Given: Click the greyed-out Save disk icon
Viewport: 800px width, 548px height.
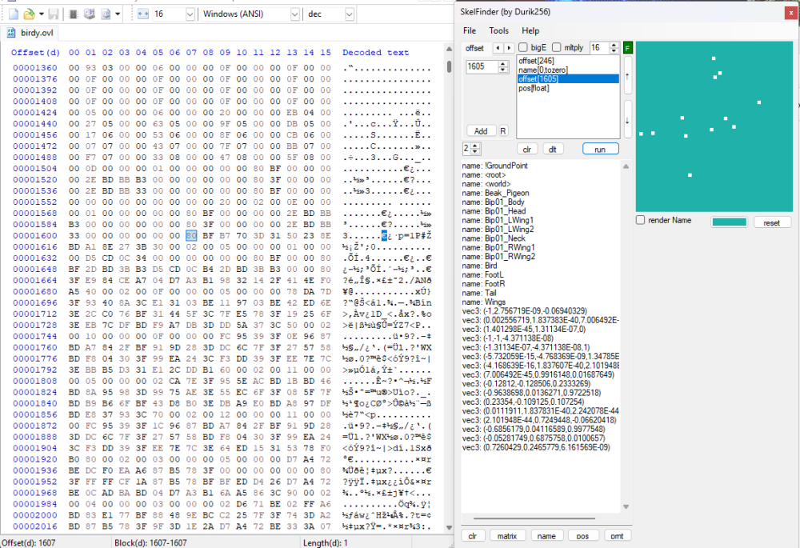Looking at the screenshot, I should click(53, 14).
